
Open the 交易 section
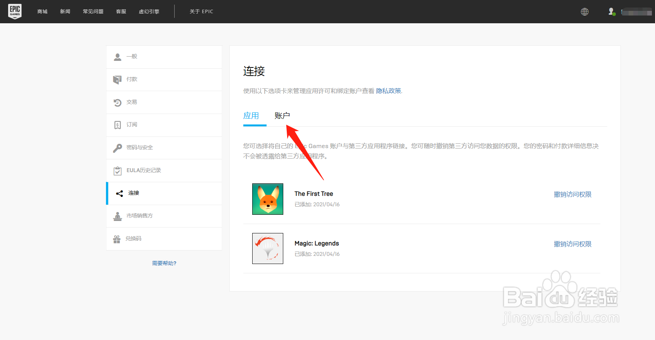coord(164,102)
